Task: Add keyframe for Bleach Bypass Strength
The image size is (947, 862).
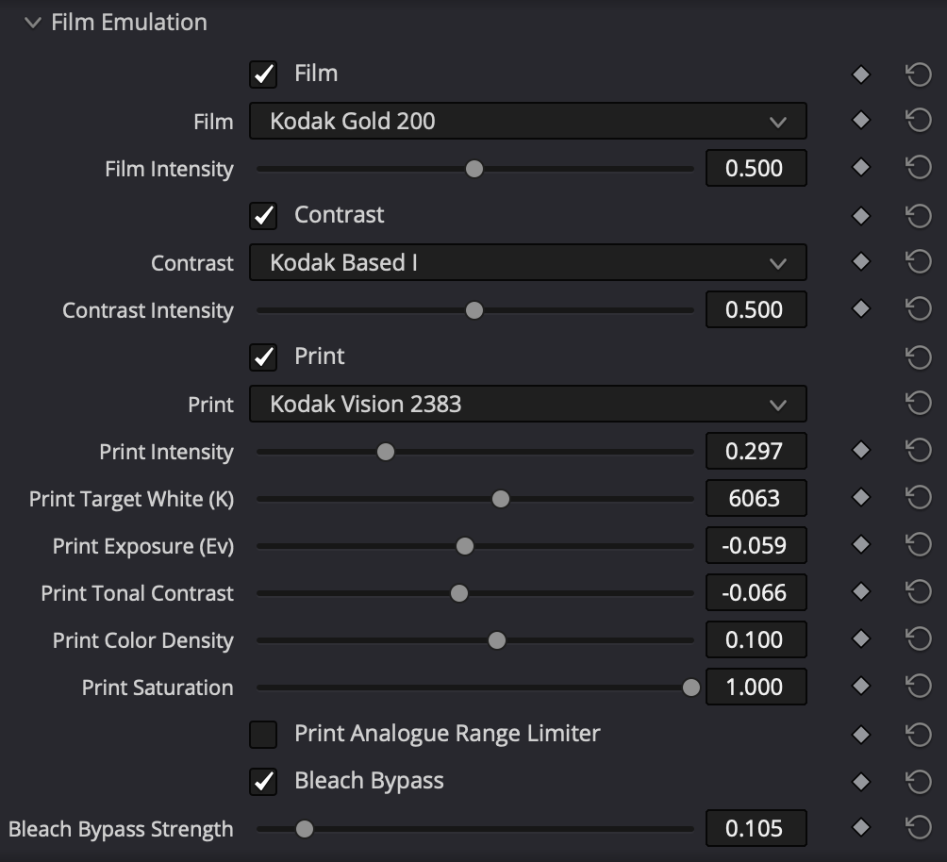Action: [x=860, y=827]
